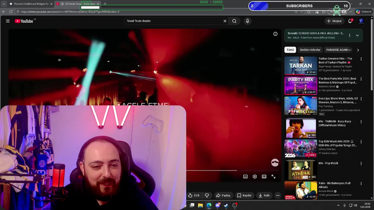Screen dimensions: 374x210
Task: Open Steam from the taskbar
Action: (x=226, y=205)
